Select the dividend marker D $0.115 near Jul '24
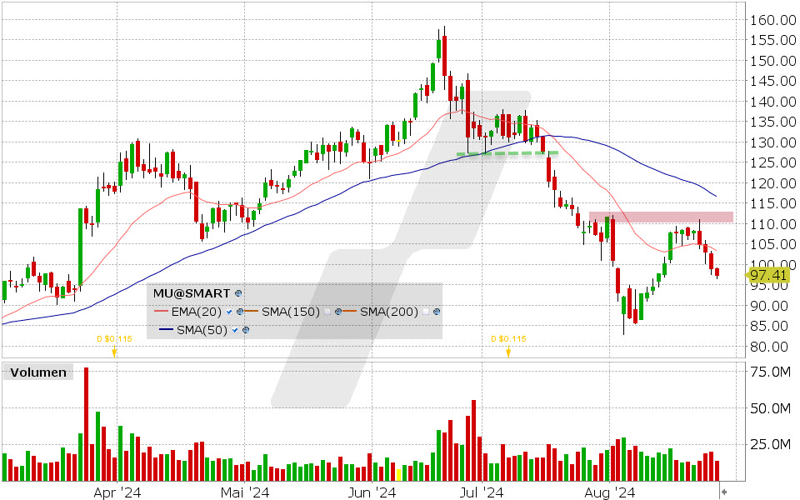This screenshot has height=500, width=800. 508,339
